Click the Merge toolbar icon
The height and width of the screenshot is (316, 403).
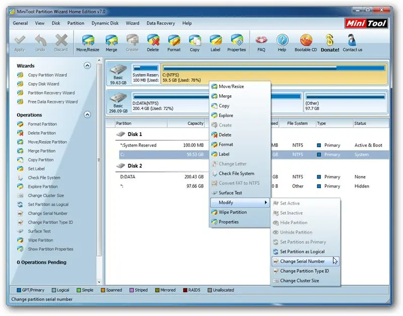click(111, 43)
